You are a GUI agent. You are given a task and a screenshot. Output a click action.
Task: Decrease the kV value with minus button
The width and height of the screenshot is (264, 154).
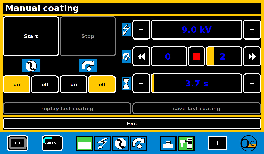(141, 30)
